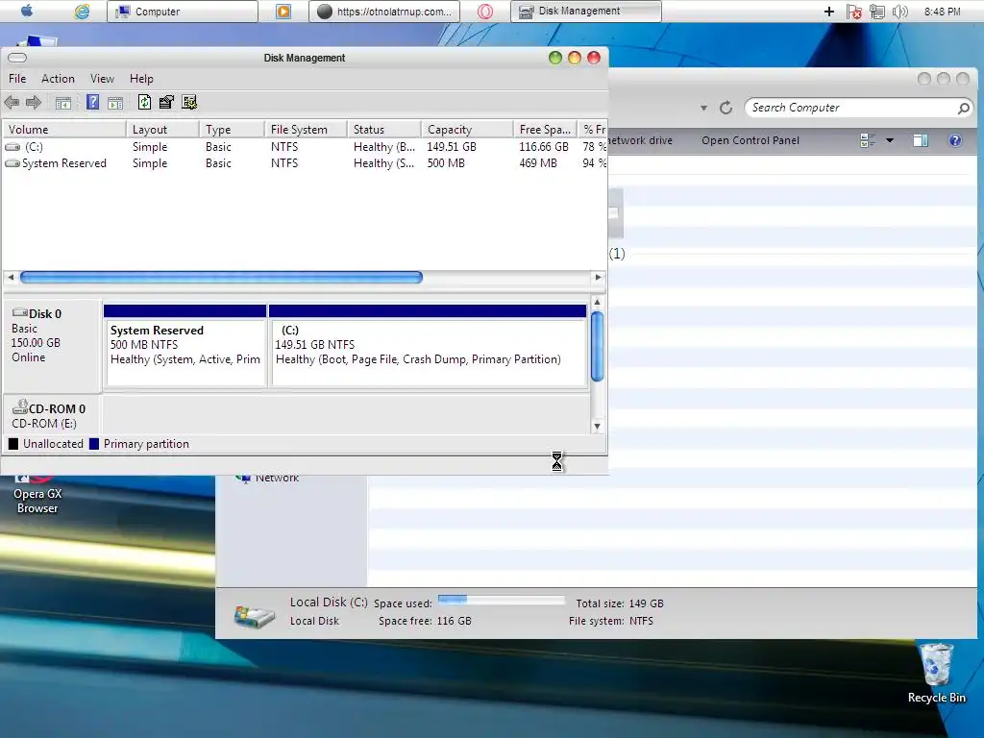Sort by File System column header
Screen dimensions: 984x738
point(306,130)
